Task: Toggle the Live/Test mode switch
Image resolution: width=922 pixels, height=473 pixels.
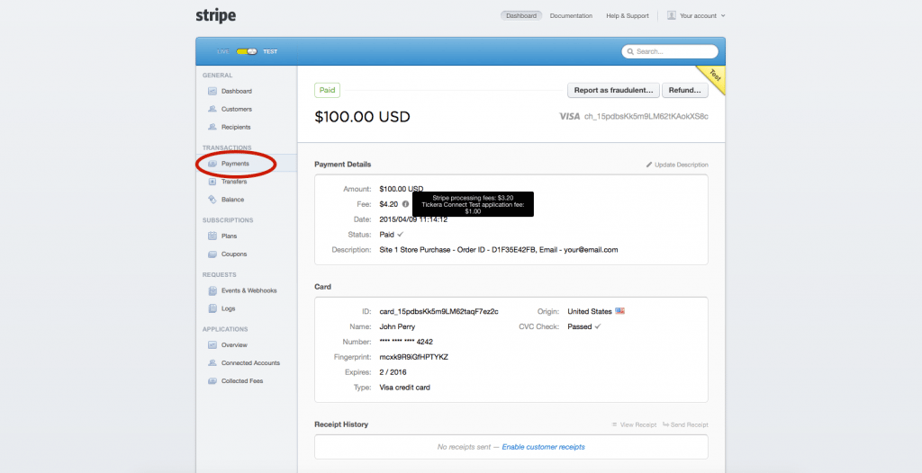Action: tap(246, 51)
